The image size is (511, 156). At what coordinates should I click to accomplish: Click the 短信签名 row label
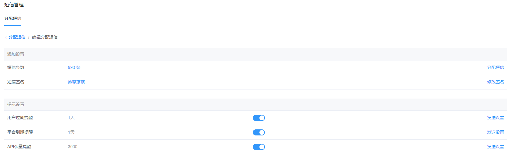(16, 82)
